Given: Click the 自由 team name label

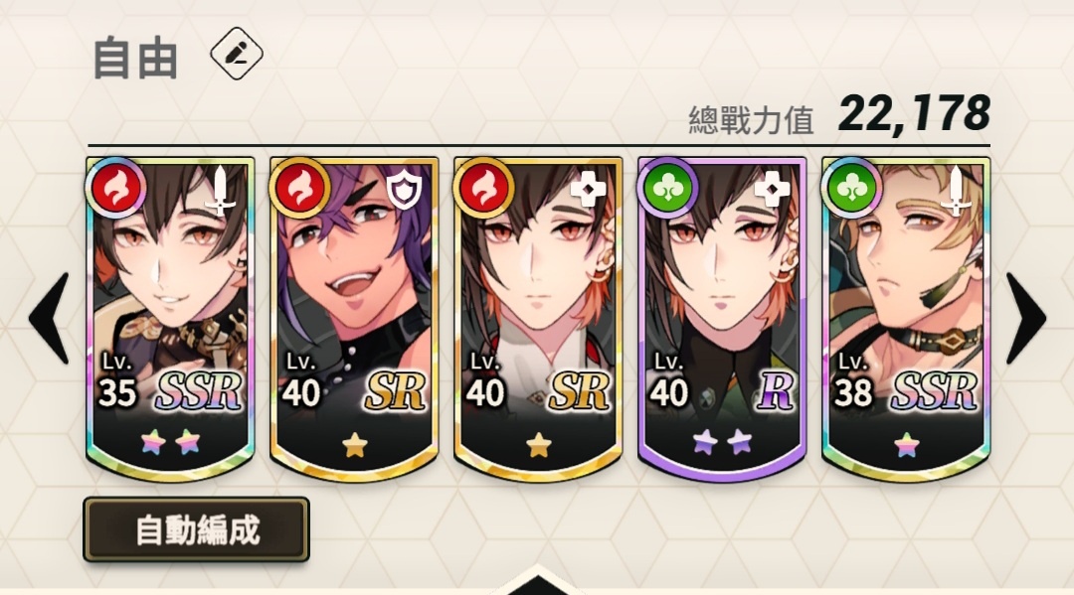Looking at the screenshot, I should (135, 58).
